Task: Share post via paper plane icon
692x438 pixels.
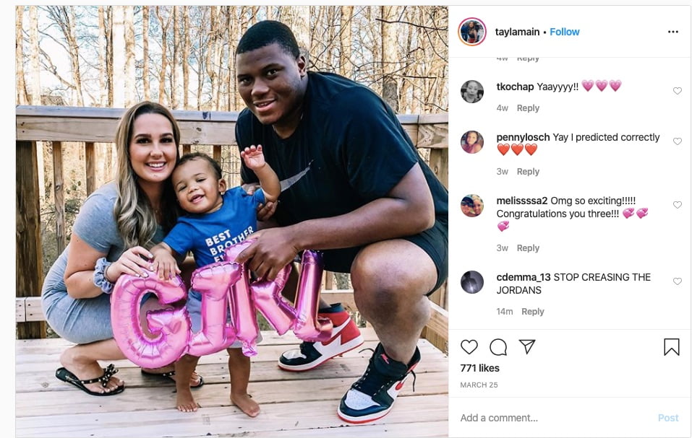Action: [x=527, y=346]
